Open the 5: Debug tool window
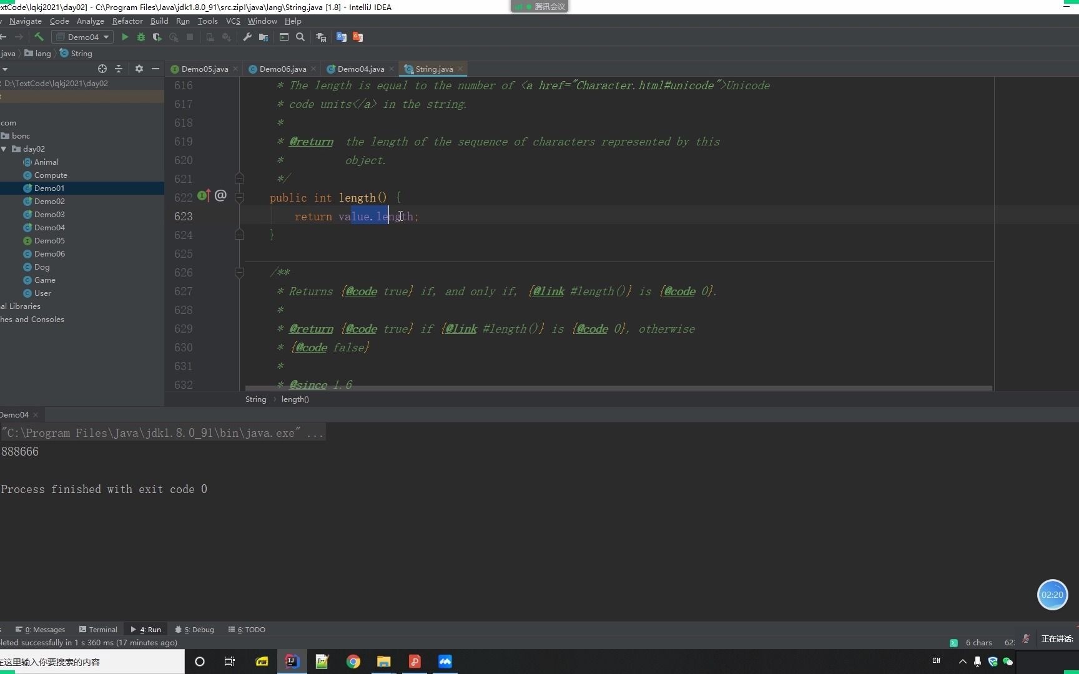Viewport: 1079px width, 674px height. click(x=194, y=630)
